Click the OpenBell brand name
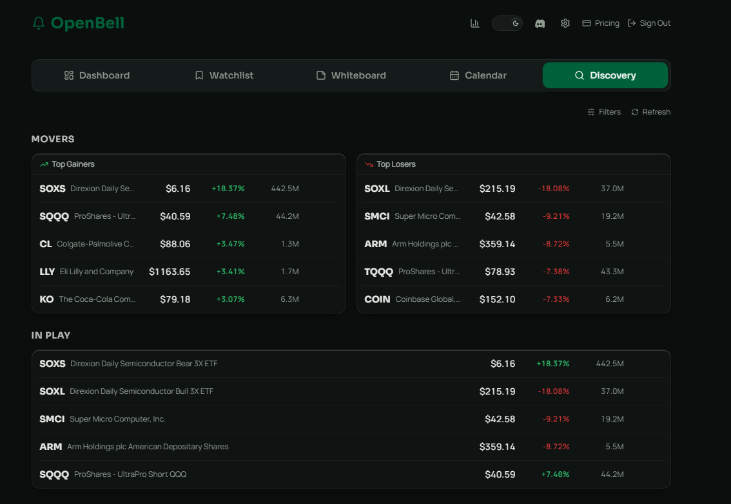Image resolution: width=731 pixels, height=504 pixels. [88, 23]
